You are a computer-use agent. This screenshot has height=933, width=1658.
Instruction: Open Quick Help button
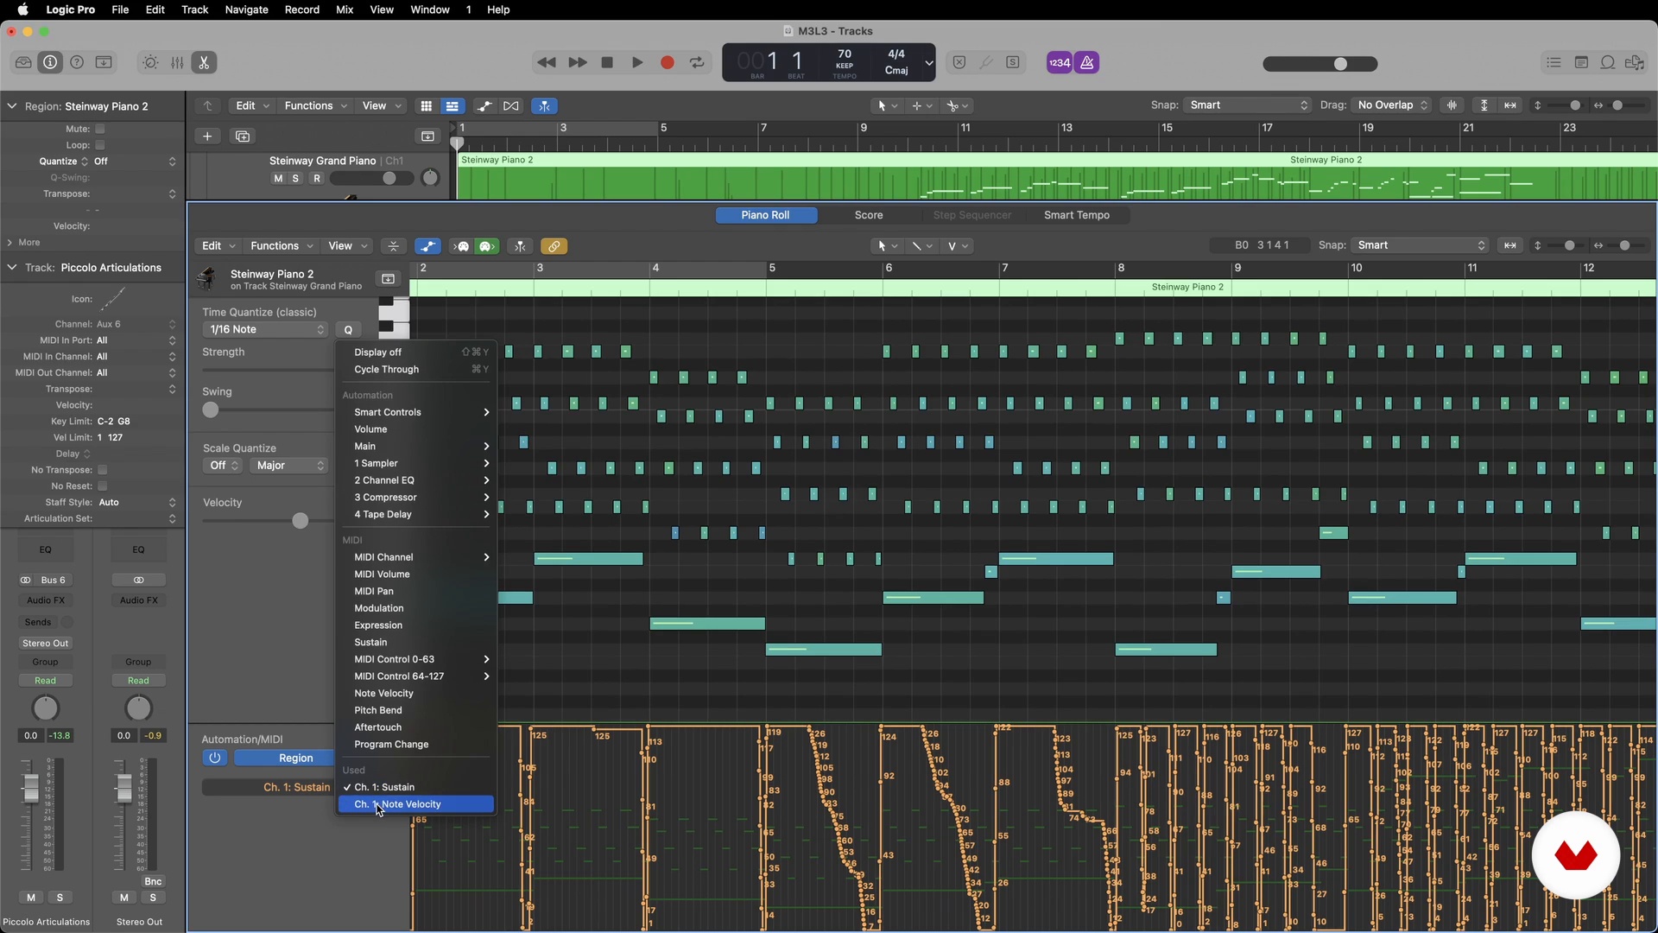point(77,62)
